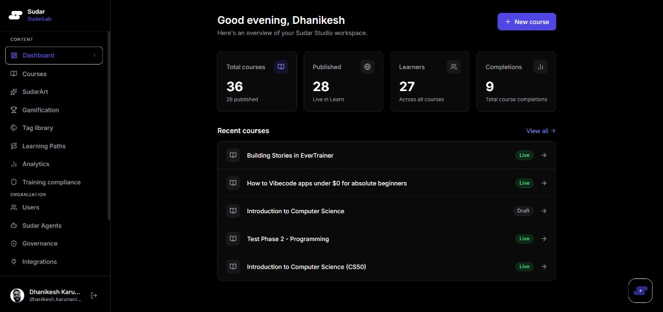Click book icon beside Introduction to Computer Science (CS50)
Viewport: 663px width, 312px height.
[x=233, y=267]
